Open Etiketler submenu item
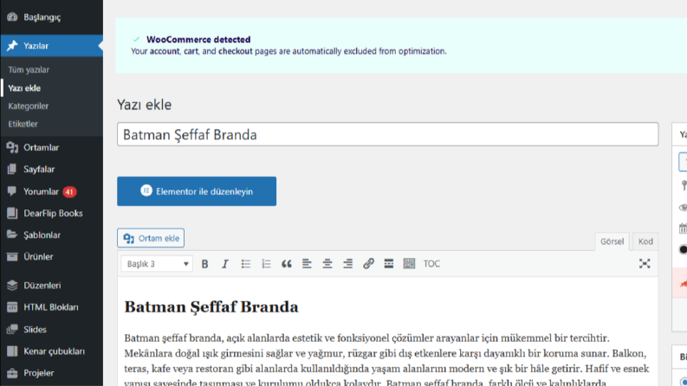 (x=23, y=124)
